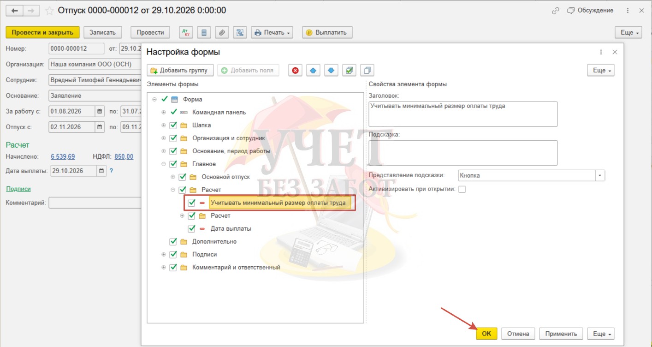Open Еще menu in Настройка формы toolbar
This screenshot has width=652, height=347.
(601, 71)
